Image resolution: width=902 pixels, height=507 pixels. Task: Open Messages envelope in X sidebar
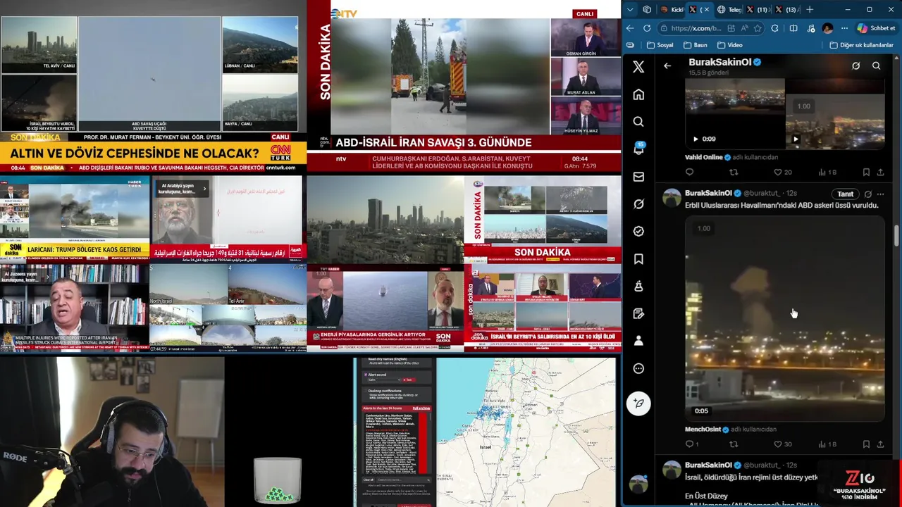(x=638, y=177)
